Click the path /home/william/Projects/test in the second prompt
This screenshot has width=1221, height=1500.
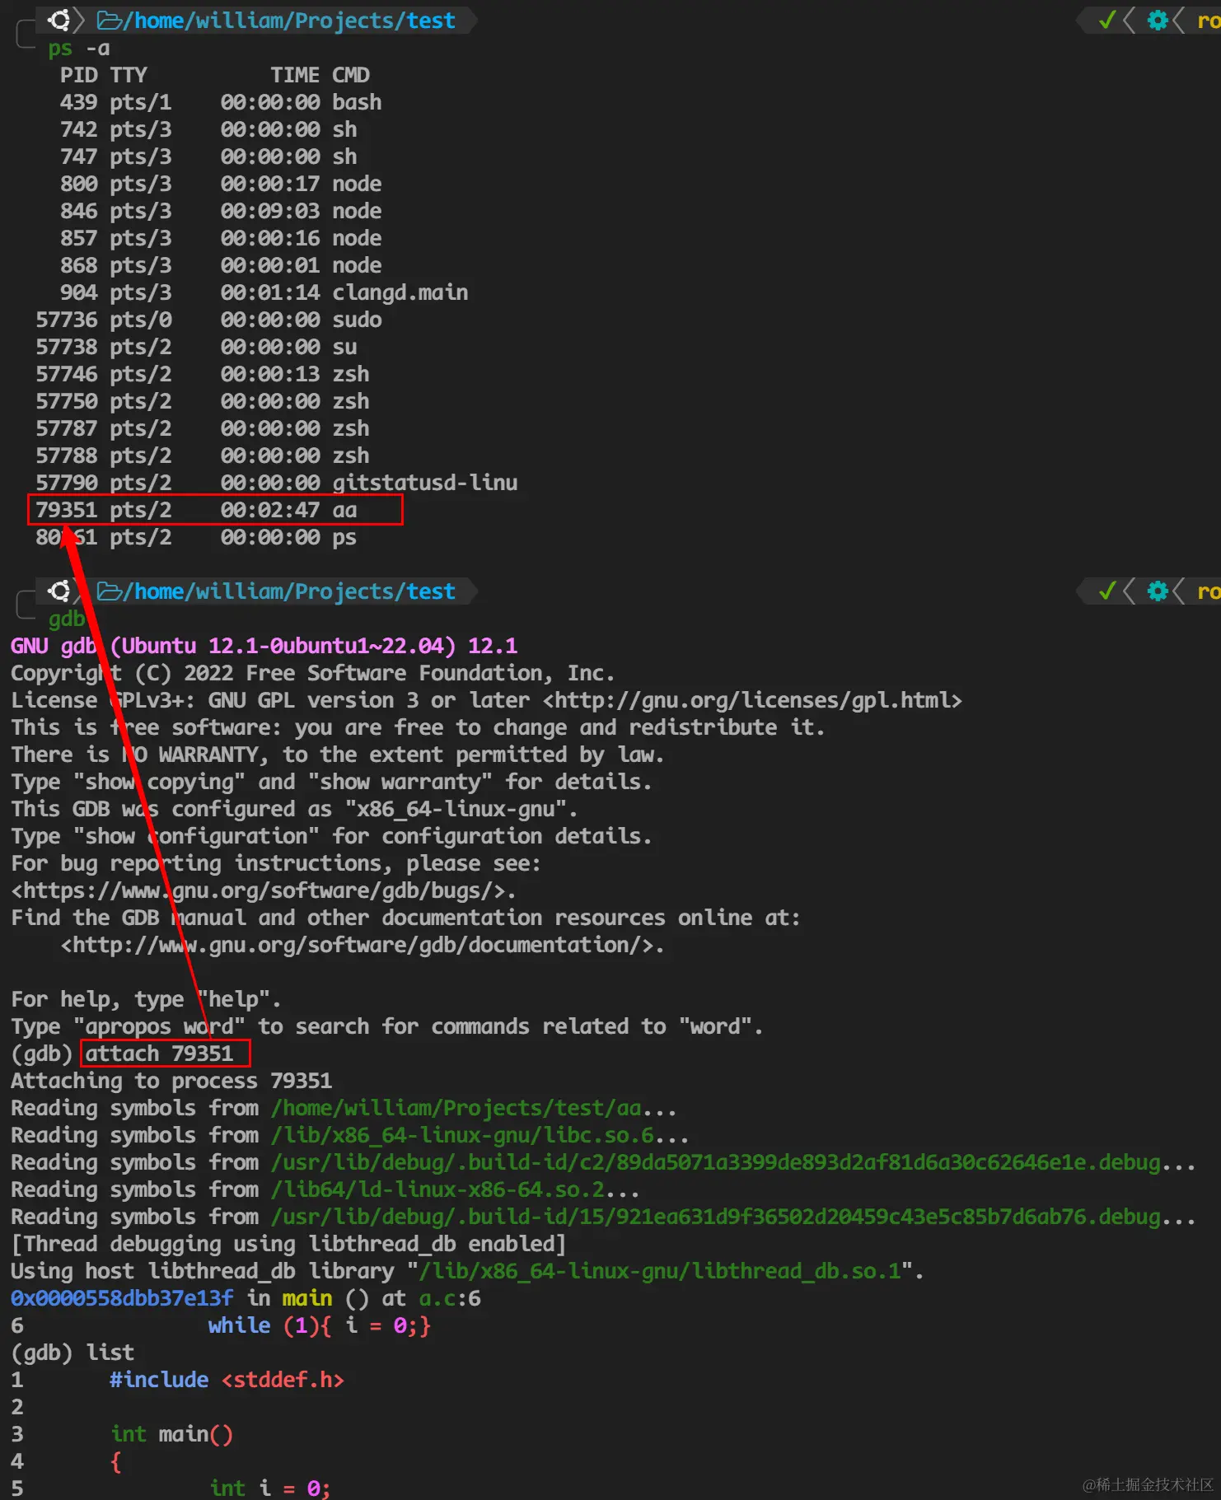289,591
